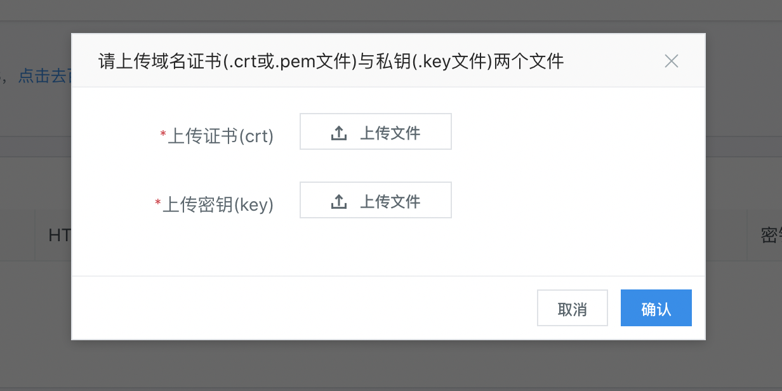Click the red asterisk before 上传密钥
782x391 pixels.
(159, 203)
